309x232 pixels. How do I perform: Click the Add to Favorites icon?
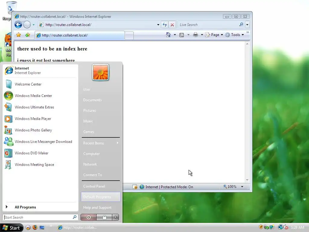[27, 35]
